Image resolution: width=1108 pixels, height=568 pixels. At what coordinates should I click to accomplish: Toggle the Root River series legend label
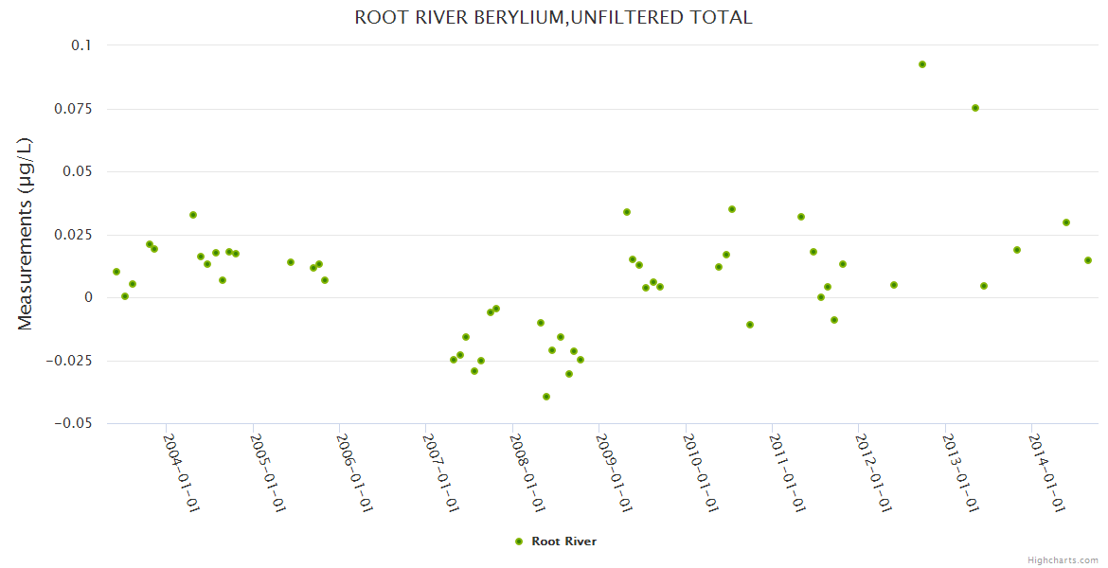tap(563, 541)
